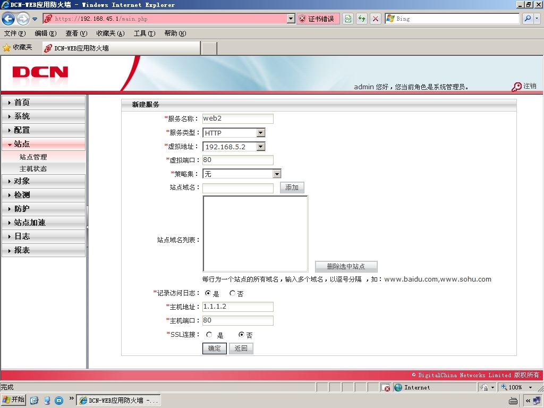This screenshot has height=408, width=544.
Task: Open 站点管理 in the sidebar
Action: pyautogui.click(x=33, y=157)
